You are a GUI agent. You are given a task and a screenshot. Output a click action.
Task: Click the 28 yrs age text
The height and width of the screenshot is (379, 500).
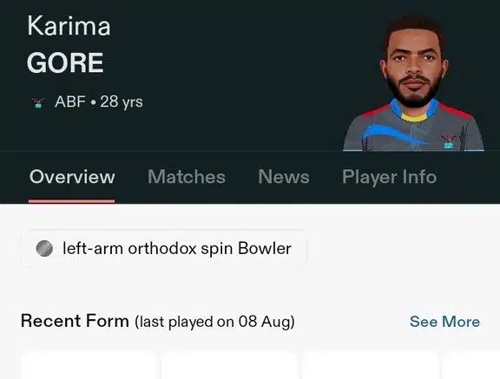[x=122, y=102]
